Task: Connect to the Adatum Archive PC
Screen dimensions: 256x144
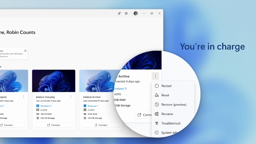Action: [101, 125]
